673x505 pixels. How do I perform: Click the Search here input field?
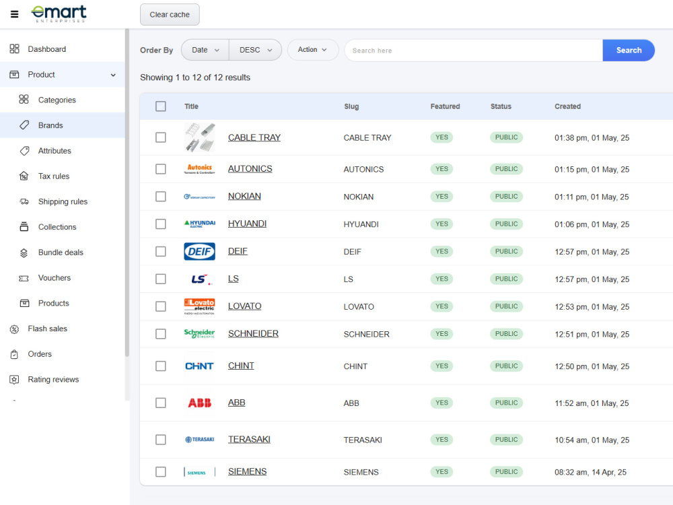tap(474, 50)
